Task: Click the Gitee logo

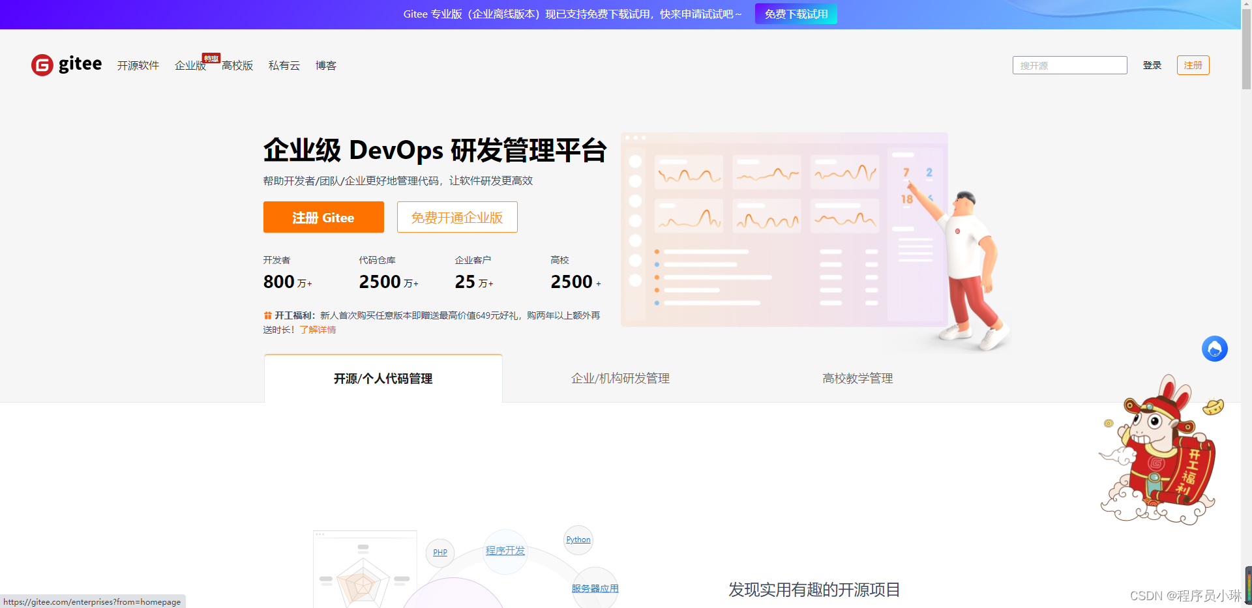Action: point(67,65)
